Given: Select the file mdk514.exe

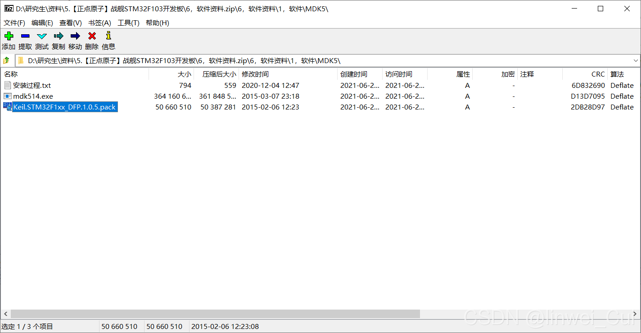Looking at the screenshot, I should coord(33,96).
